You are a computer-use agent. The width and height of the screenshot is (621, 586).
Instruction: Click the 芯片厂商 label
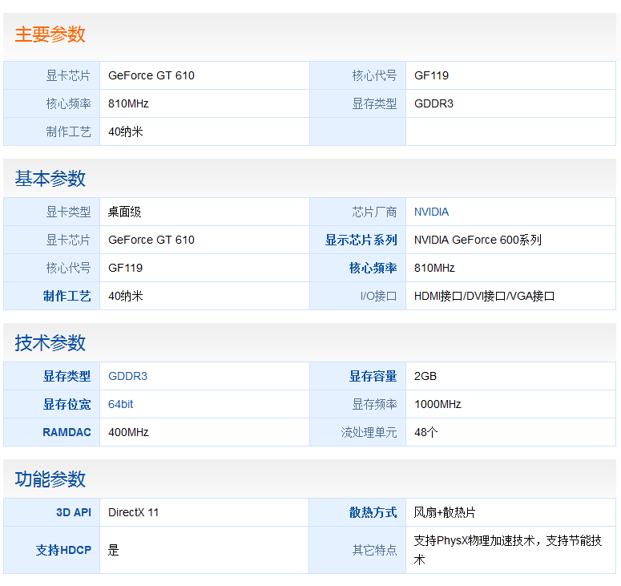pyautogui.click(x=374, y=212)
